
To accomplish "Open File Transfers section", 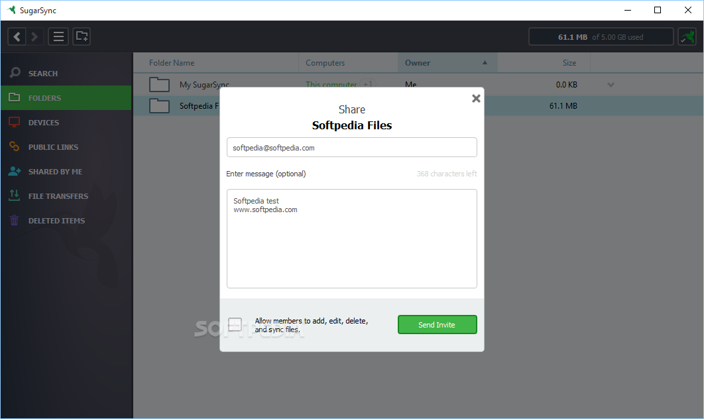I will pos(66,196).
